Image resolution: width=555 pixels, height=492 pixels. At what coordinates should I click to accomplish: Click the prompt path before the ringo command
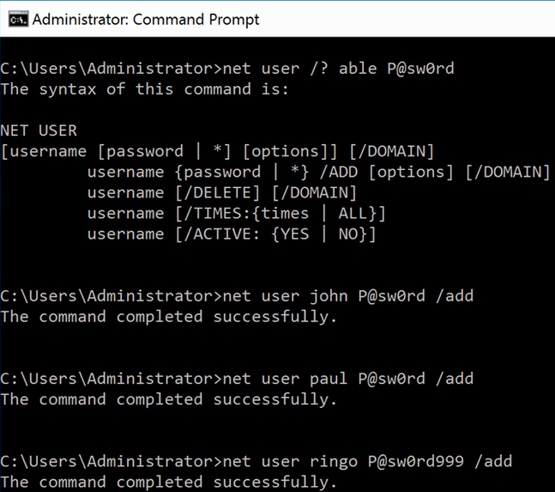click(x=111, y=461)
